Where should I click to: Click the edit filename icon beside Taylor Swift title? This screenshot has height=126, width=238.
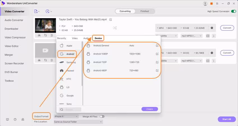pos(111,20)
